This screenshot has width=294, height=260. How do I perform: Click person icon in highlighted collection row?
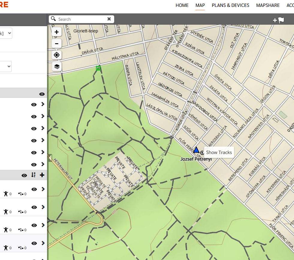(x=6, y=248)
